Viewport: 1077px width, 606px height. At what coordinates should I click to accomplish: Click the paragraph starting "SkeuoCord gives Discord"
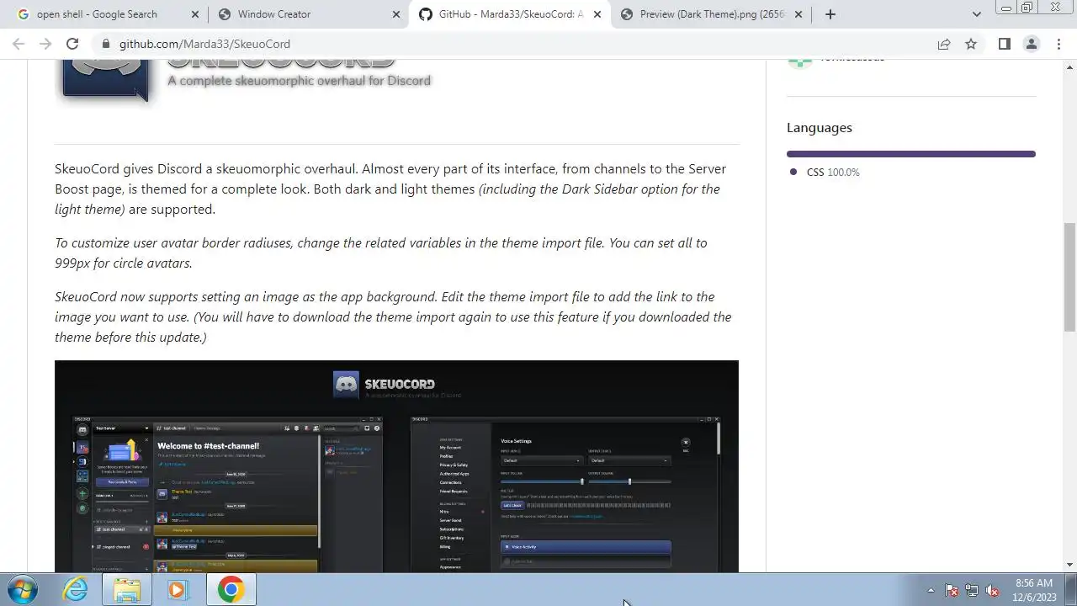(390, 189)
